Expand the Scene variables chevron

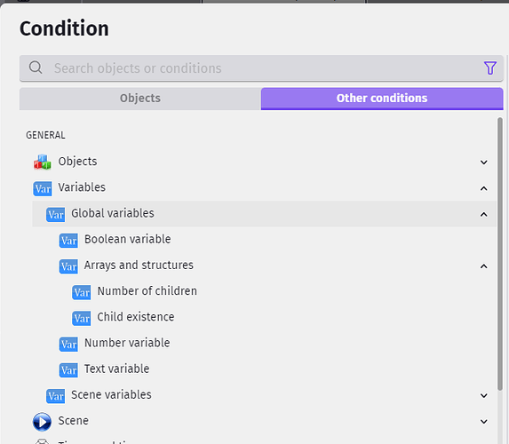(483, 395)
